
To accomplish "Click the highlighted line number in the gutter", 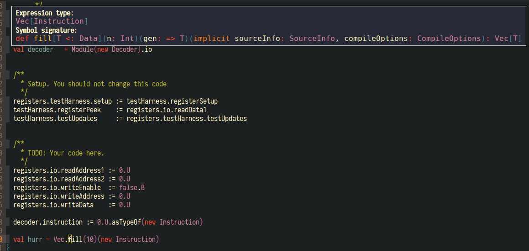I will tap(2, 239).
